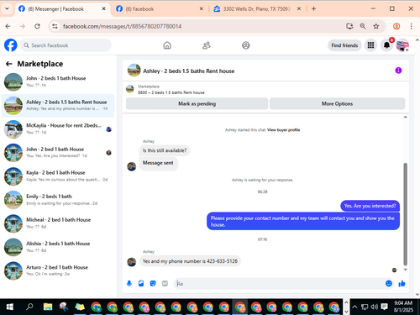Open View buyer profile link
Image resolution: width=420 pixels, height=315 pixels.
click(x=283, y=130)
